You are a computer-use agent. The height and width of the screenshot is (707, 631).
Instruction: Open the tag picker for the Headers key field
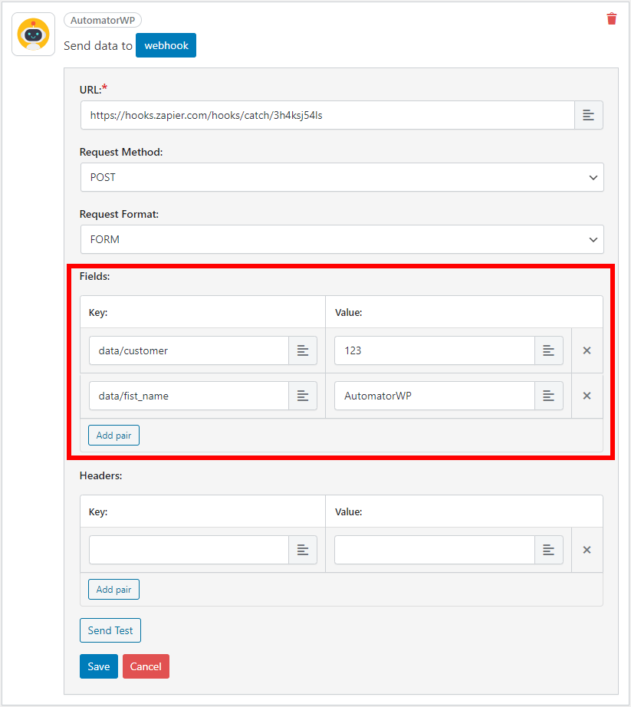[x=303, y=550]
